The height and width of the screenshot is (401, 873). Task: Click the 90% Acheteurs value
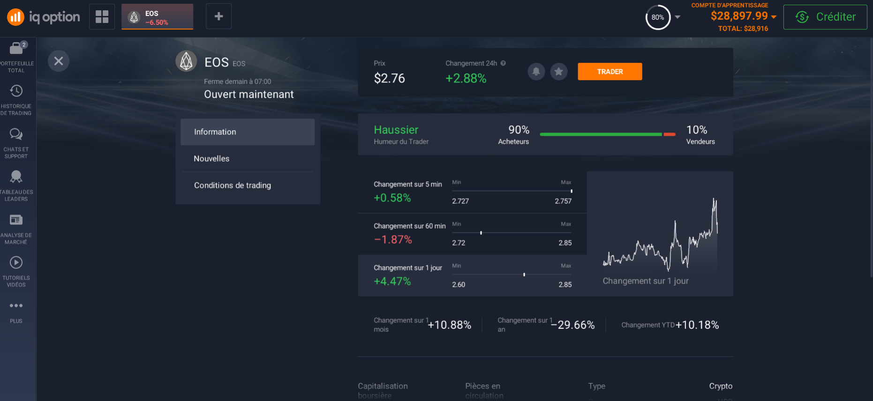tap(519, 130)
